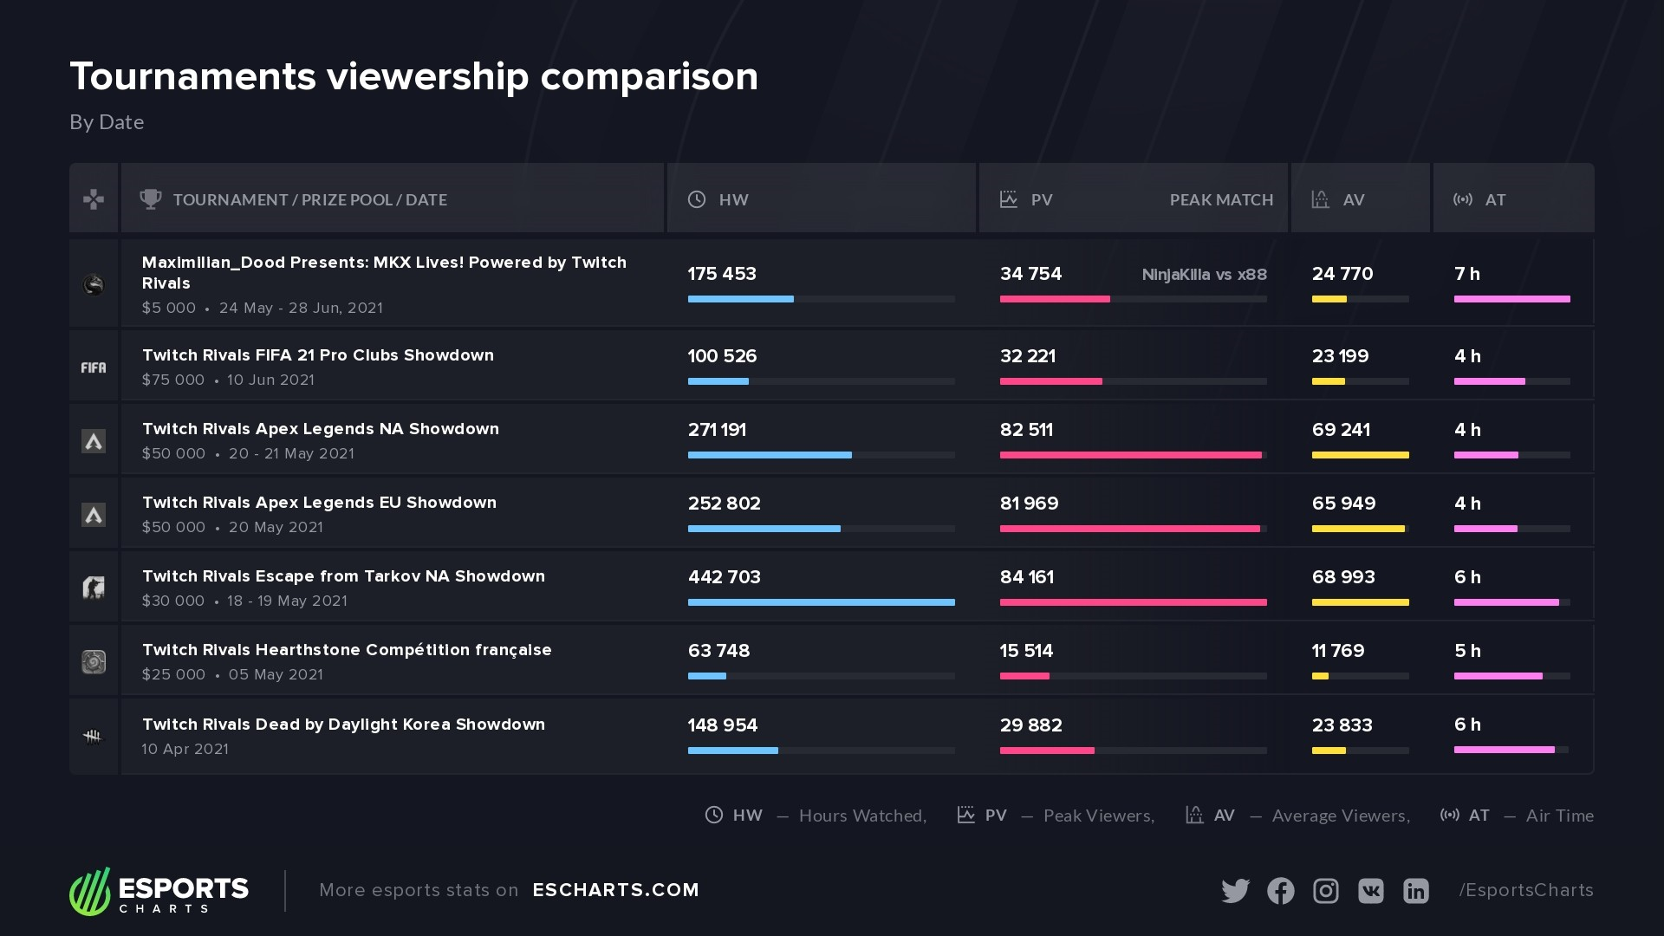
Task: Click the Tournament / Prize Pool / Date header
Action: coord(309,199)
